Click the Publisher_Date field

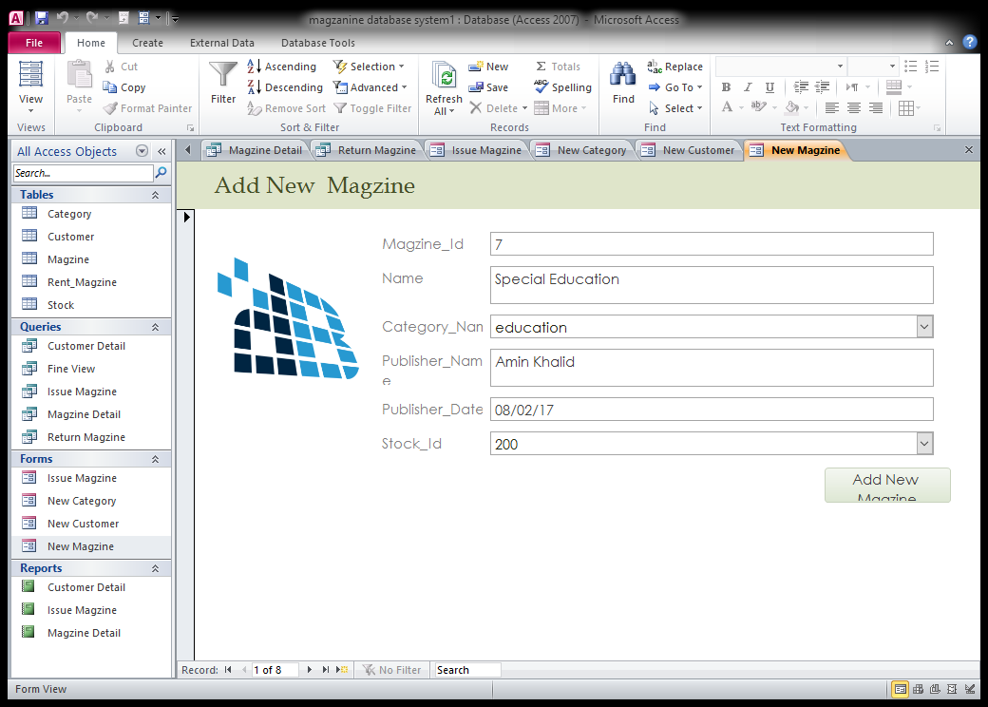pyautogui.click(x=712, y=410)
